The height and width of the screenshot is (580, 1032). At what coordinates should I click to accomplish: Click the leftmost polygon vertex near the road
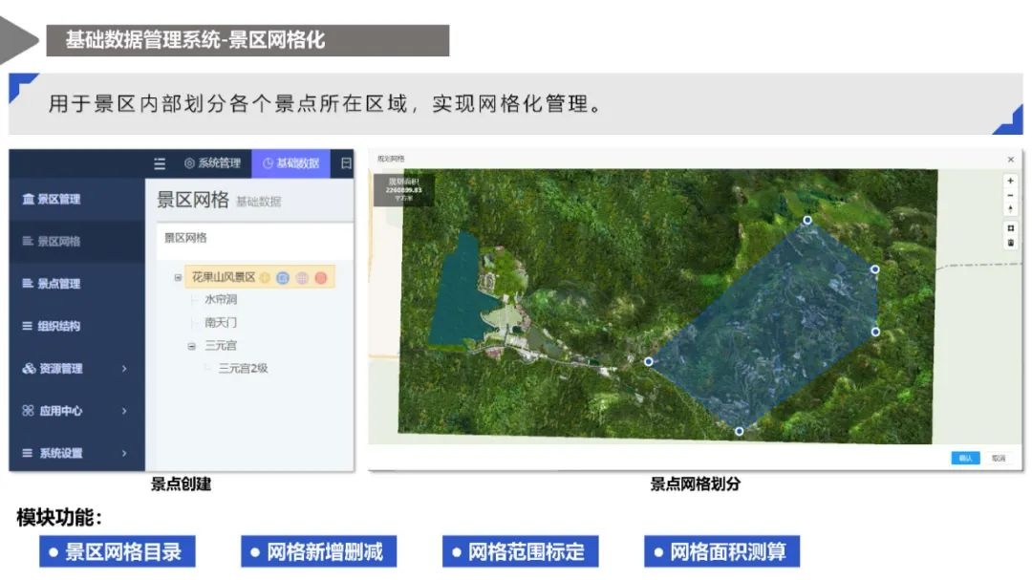[648, 361]
